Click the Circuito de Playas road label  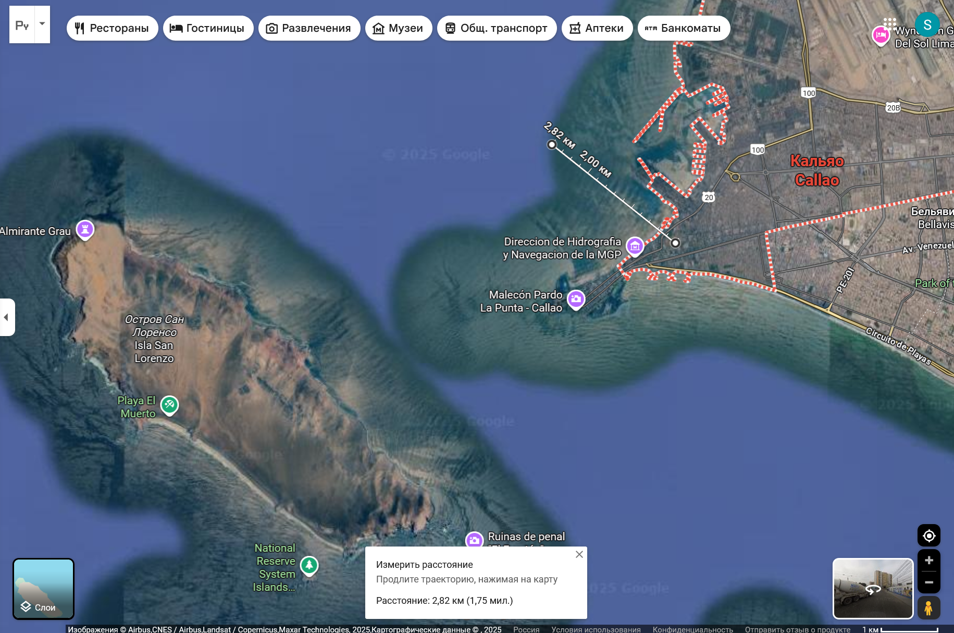pyautogui.click(x=898, y=345)
